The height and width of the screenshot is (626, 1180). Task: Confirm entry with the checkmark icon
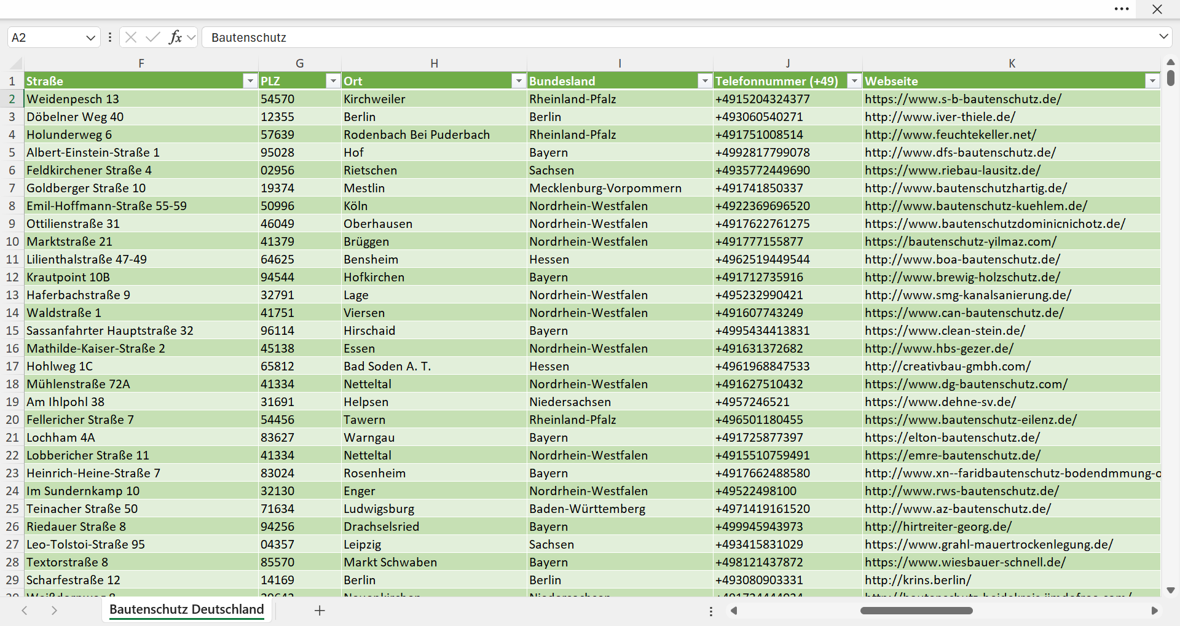pos(153,37)
